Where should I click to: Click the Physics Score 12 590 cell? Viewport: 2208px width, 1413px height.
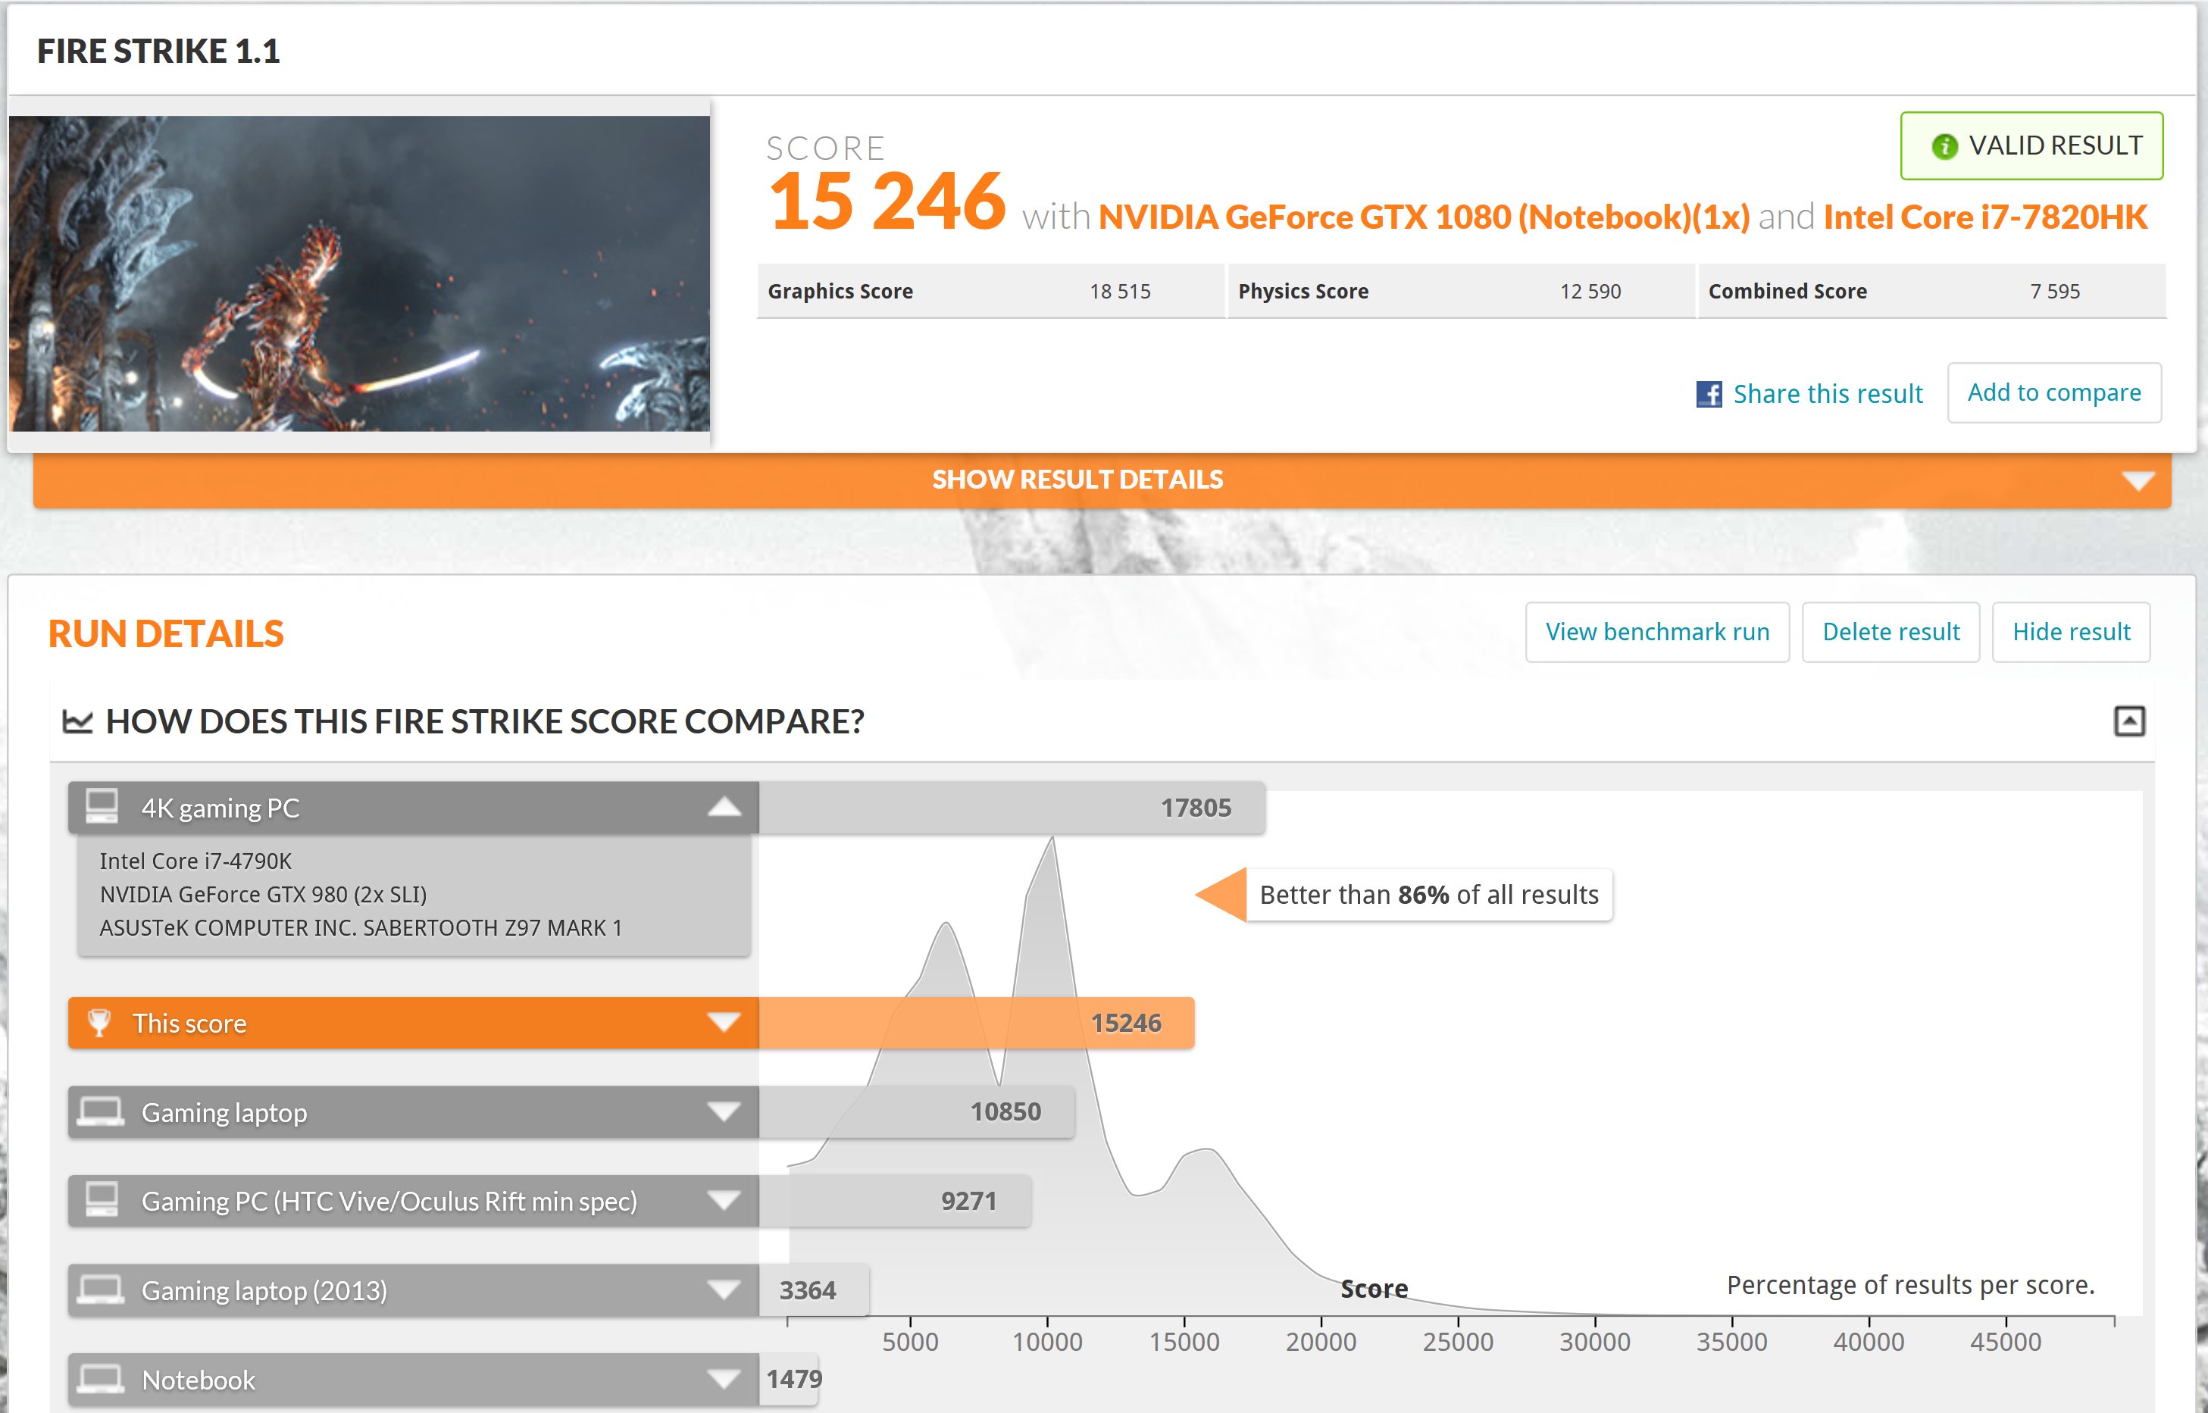click(x=1461, y=292)
